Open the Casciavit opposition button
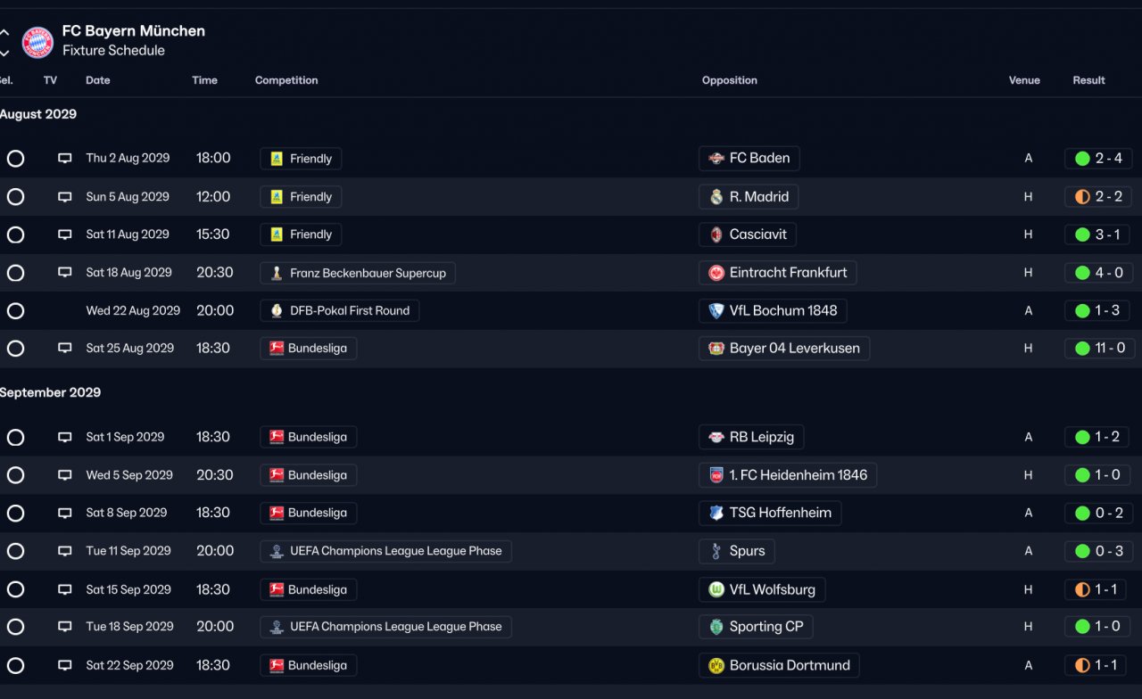 coord(748,234)
